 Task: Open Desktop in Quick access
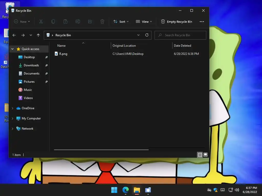pyautogui.click(x=29, y=57)
